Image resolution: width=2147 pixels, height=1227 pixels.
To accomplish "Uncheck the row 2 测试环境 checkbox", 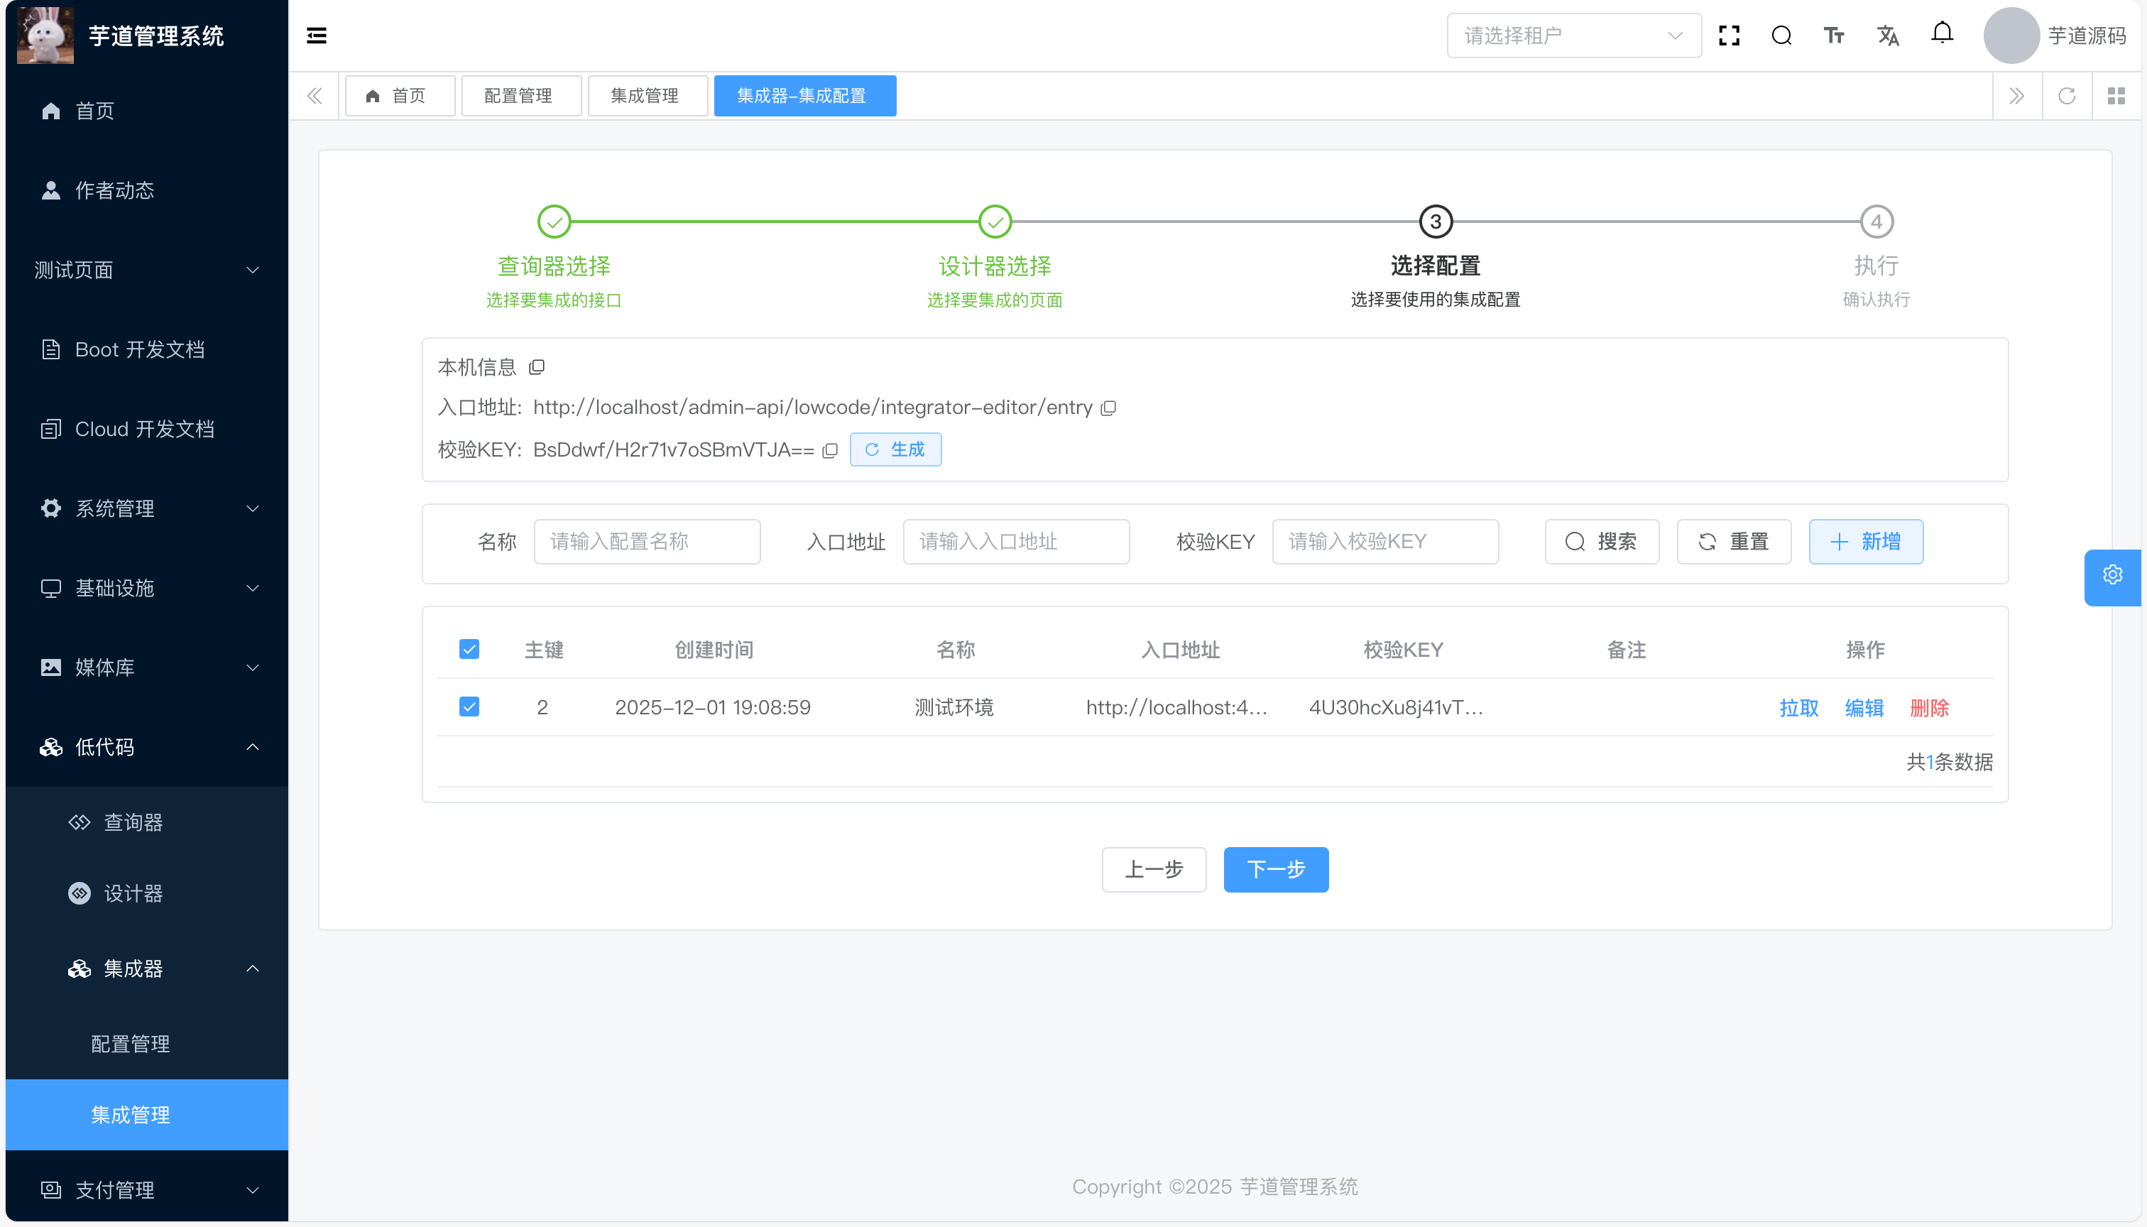I will (x=469, y=707).
